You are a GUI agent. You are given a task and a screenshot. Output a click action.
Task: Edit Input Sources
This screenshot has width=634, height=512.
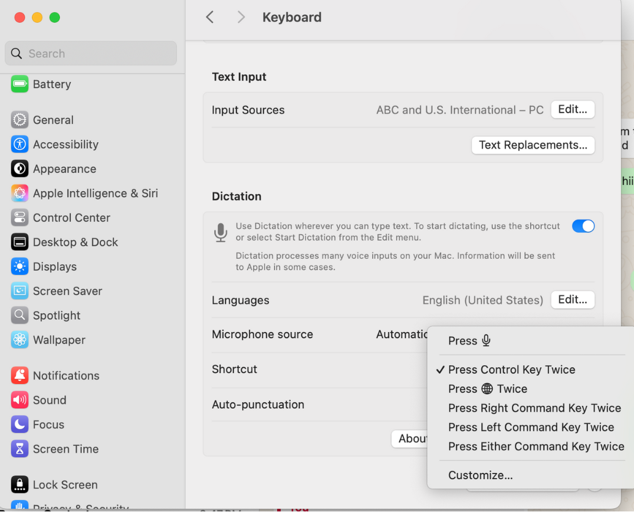click(x=573, y=110)
